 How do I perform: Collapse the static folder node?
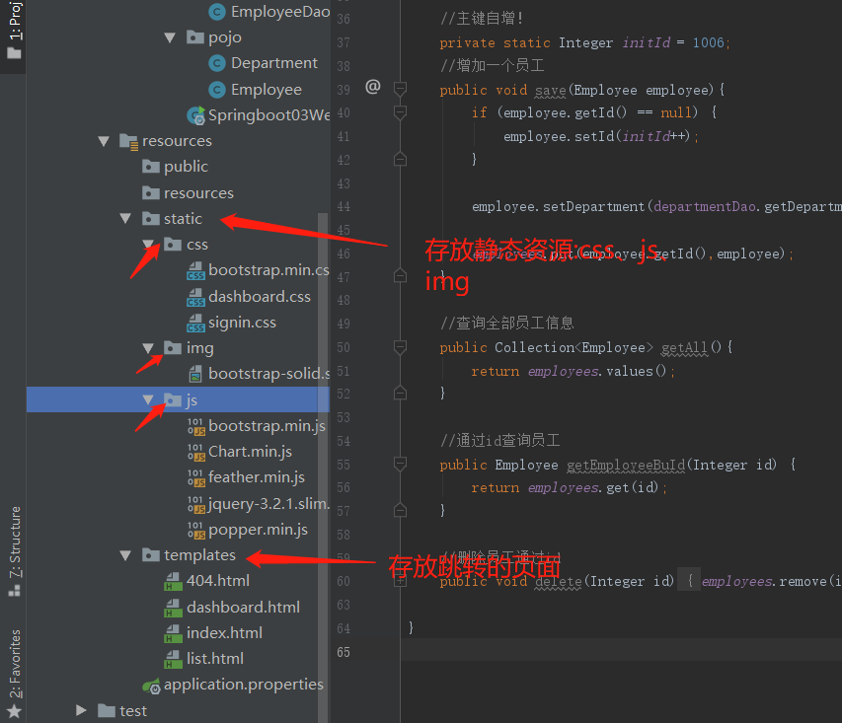click(x=125, y=218)
